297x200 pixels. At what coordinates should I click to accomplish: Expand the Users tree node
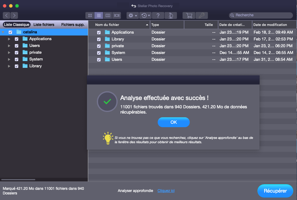tap(9, 46)
